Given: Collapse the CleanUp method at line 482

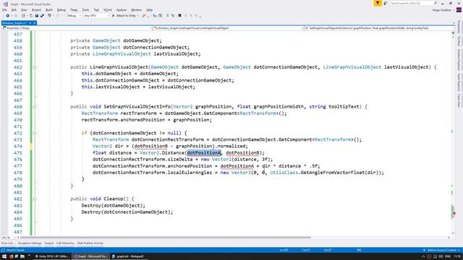Looking at the screenshot, I should pos(35,199).
